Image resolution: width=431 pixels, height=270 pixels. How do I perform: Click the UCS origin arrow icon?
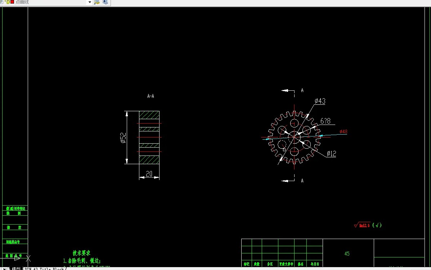[x=17, y=258]
